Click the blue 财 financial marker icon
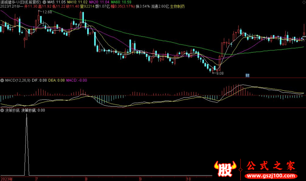 point(247,75)
